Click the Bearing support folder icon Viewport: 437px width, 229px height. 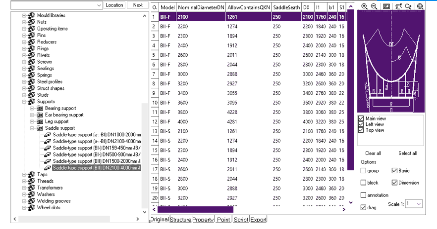click(x=40, y=108)
